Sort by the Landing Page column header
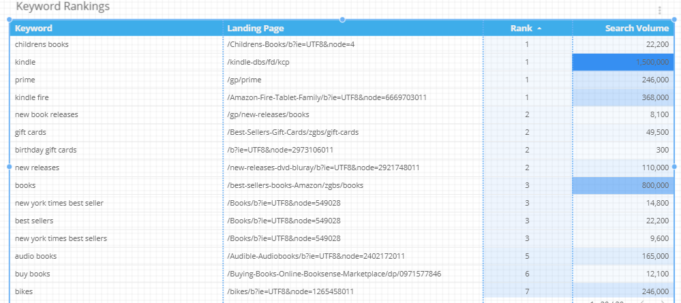This screenshot has height=303, width=681. pyautogui.click(x=256, y=29)
